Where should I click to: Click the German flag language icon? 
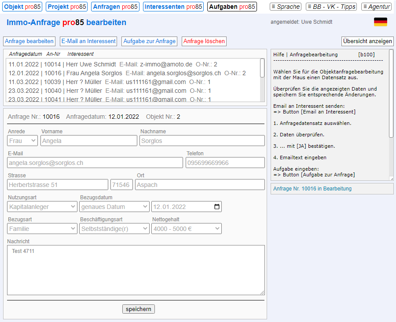point(380,22)
